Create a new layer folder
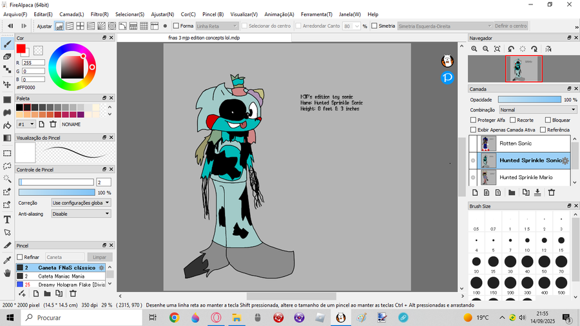Image resolution: width=580 pixels, height=326 pixels. [512, 193]
